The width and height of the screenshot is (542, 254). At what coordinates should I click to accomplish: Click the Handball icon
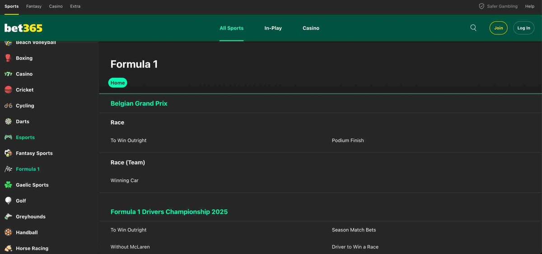[8, 232]
